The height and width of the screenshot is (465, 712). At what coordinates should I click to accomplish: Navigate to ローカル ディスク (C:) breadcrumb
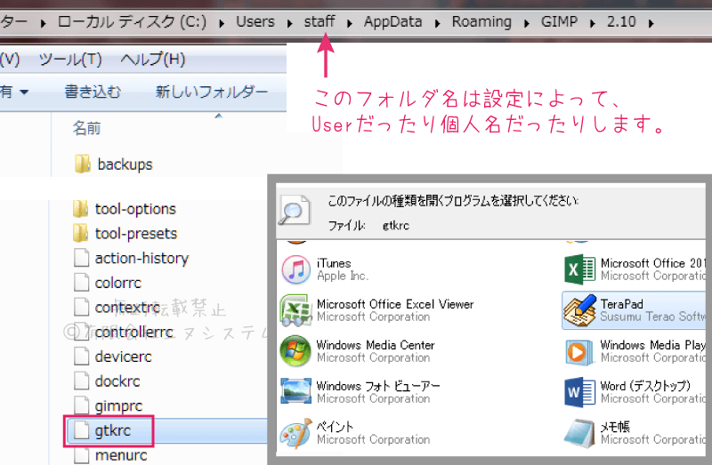pyautogui.click(x=132, y=21)
